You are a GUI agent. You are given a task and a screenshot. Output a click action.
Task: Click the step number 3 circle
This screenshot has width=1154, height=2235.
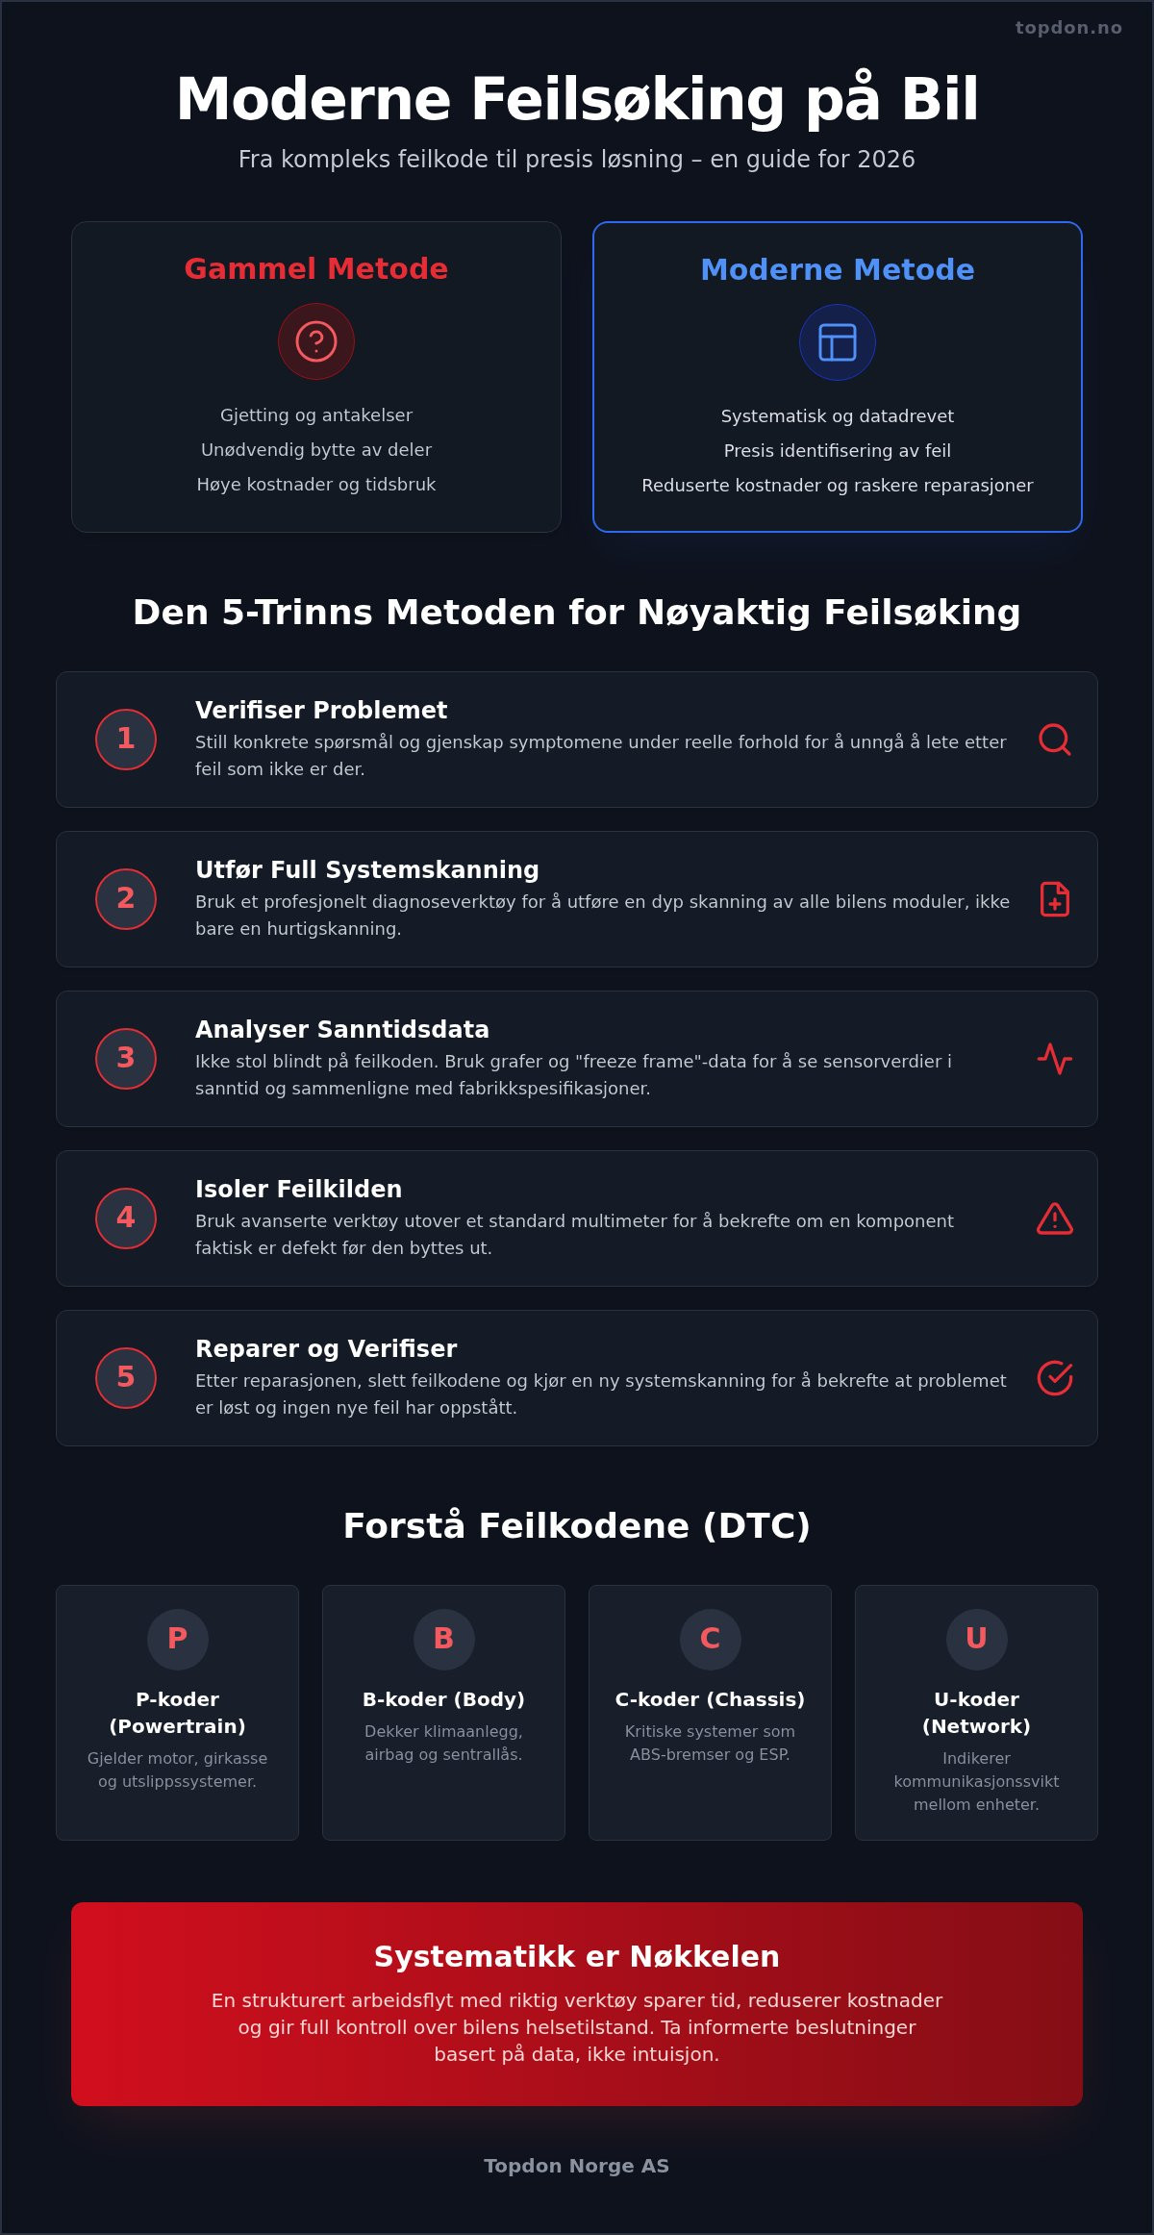point(126,1059)
